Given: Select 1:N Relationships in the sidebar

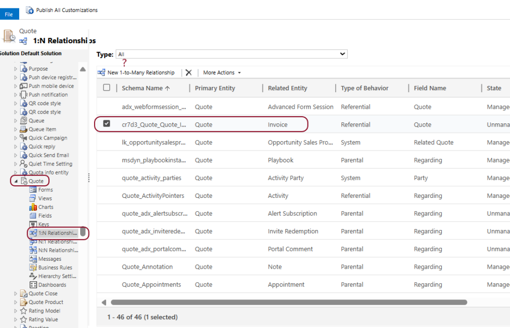Looking at the screenshot, I should [52, 233].
